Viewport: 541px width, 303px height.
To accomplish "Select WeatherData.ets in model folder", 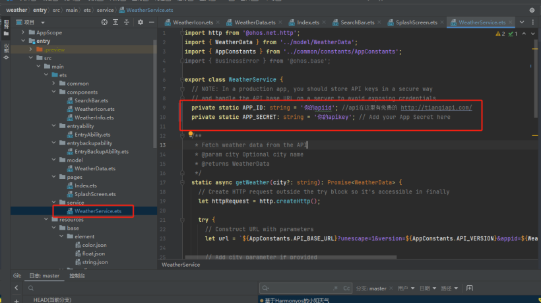I will pos(95,168).
